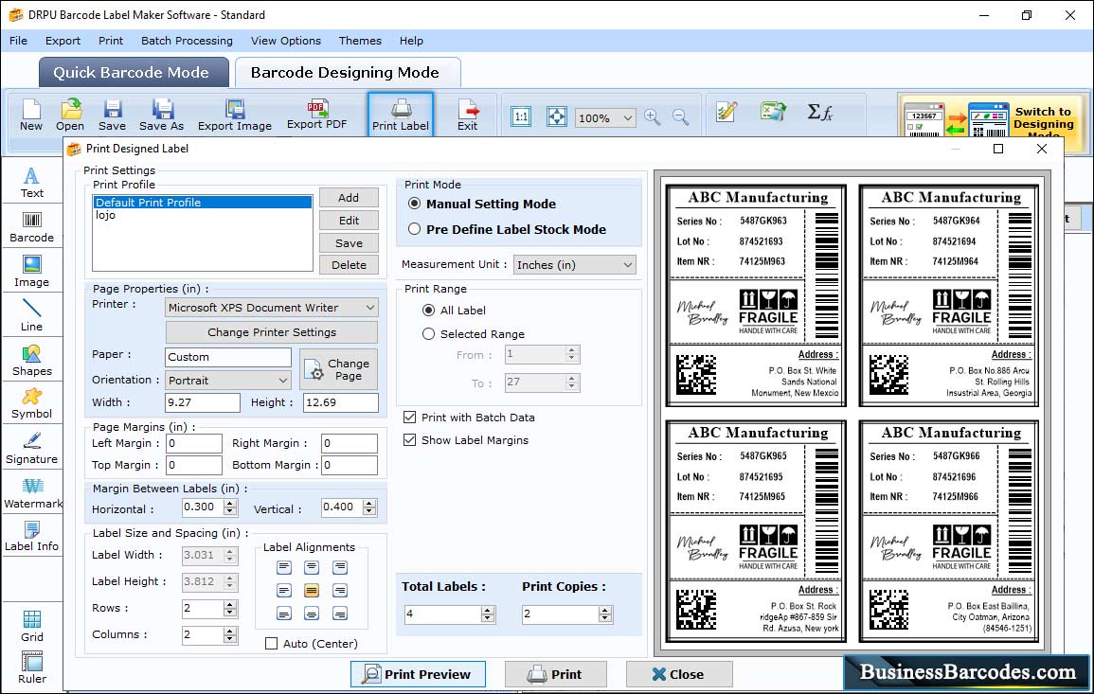Delete the selected print profile
Viewport: 1094px width, 694px height.
point(349,265)
